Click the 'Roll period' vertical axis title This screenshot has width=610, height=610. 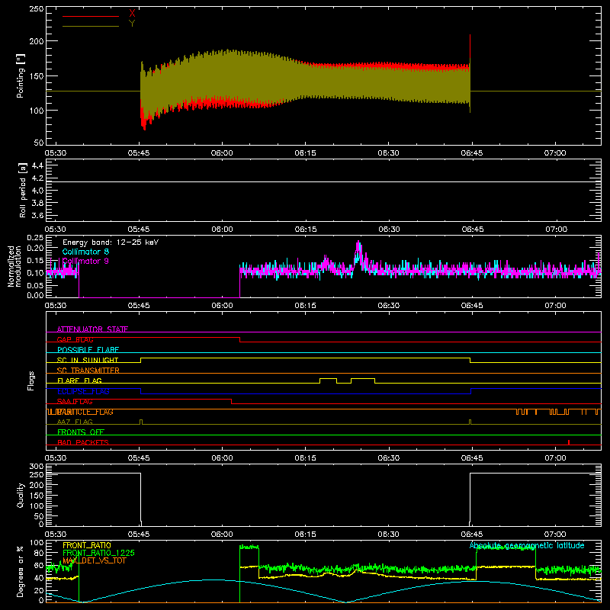tap(23, 190)
